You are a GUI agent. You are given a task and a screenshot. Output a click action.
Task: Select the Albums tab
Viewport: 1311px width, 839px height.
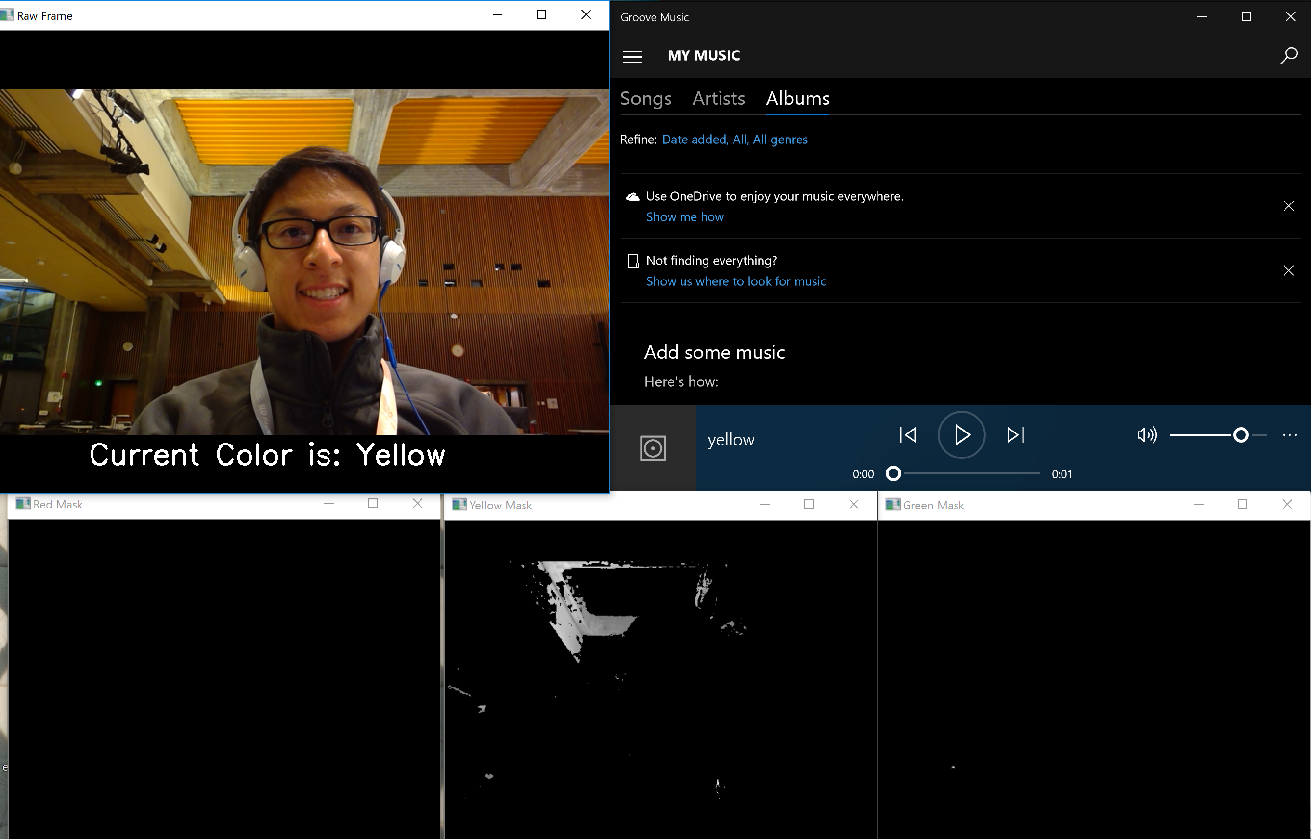click(797, 99)
